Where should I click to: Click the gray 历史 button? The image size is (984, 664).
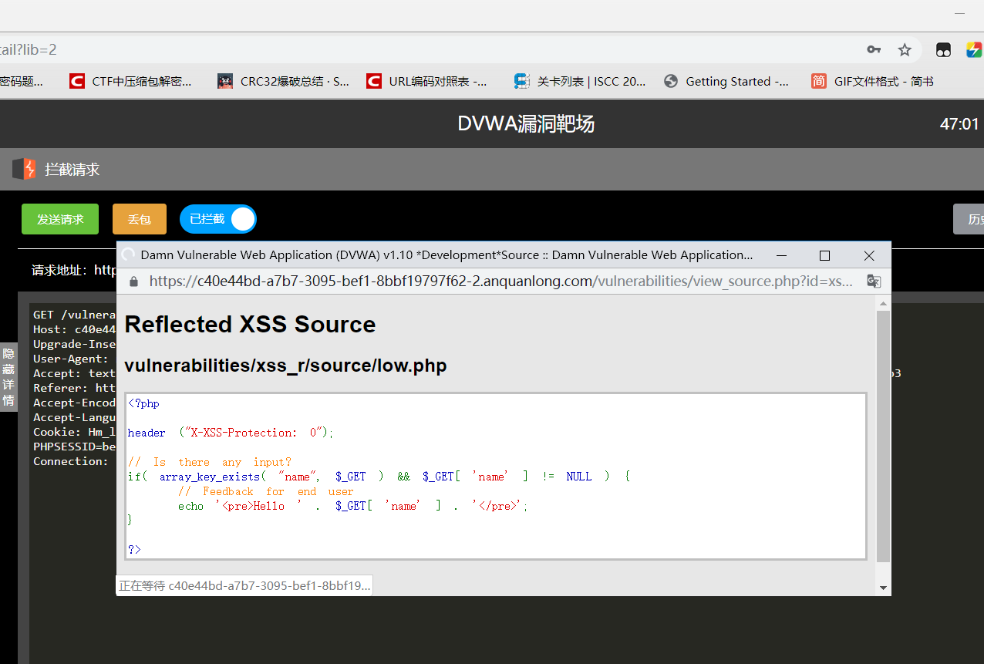tap(969, 219)
